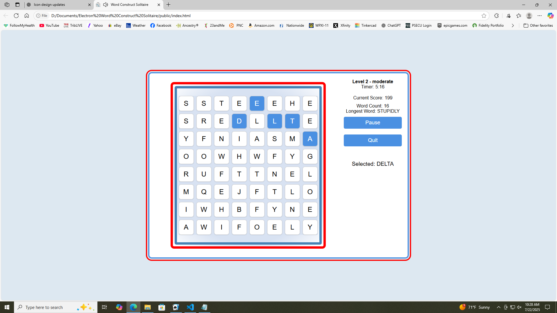
Task: Launch Visual Studio Code from the taskbar
Action: click(x=190, y=307)
